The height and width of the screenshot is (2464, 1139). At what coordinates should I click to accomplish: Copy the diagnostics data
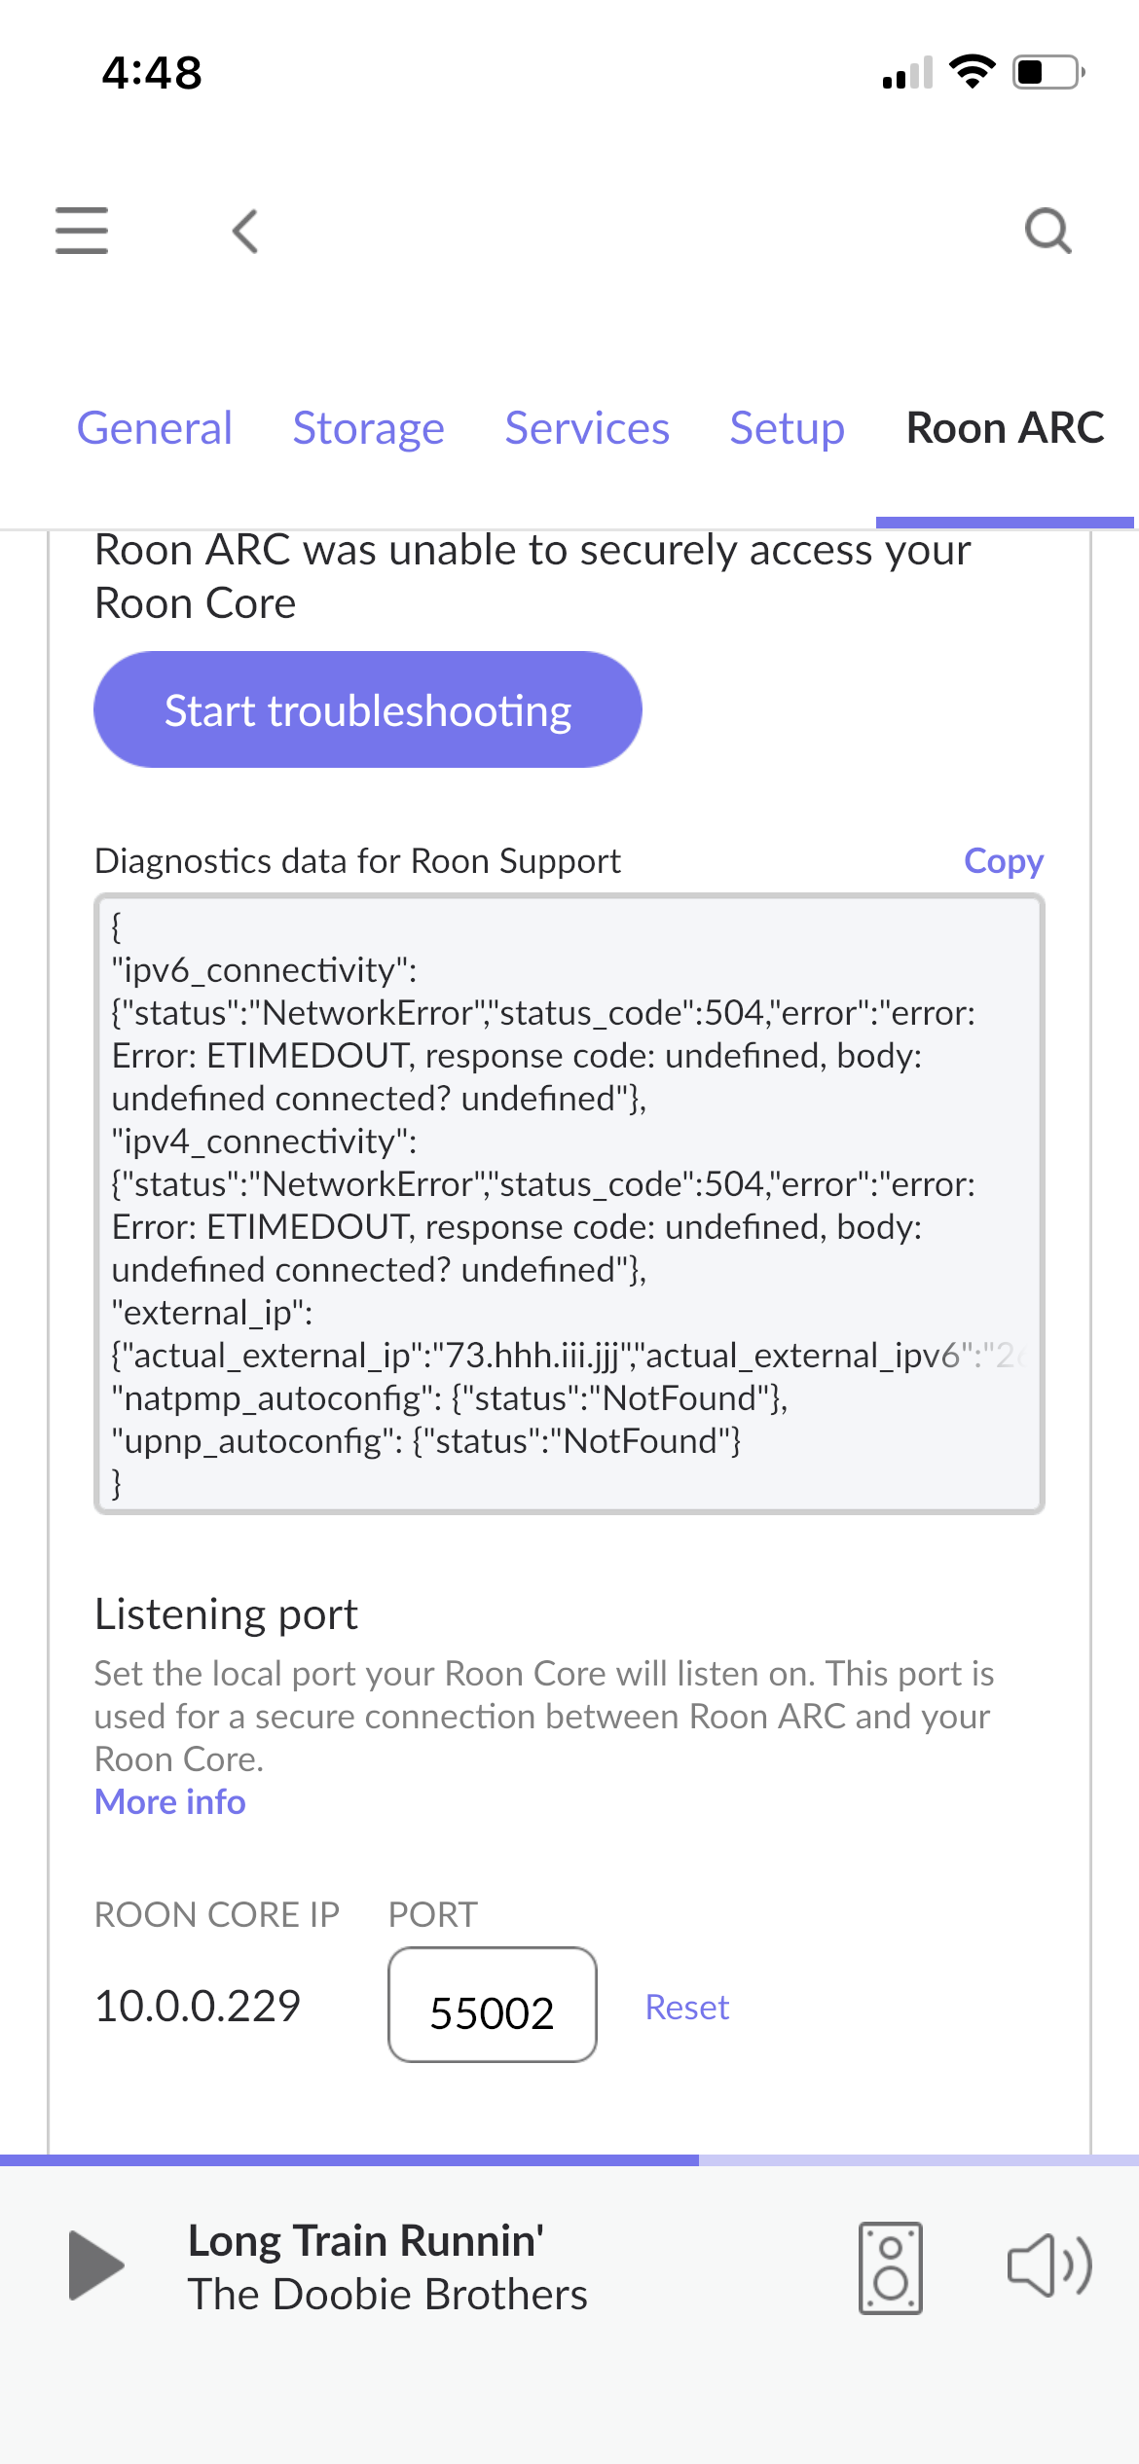(1003, 861)
